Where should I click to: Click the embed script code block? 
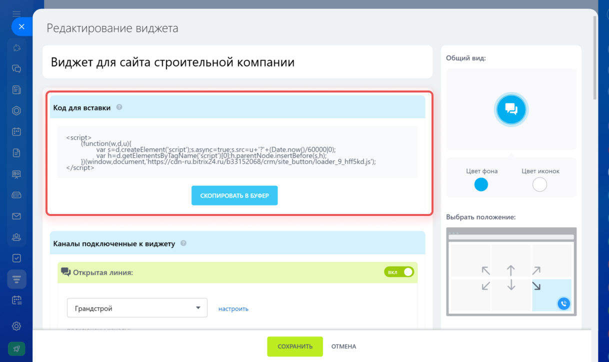pos(237,152)
